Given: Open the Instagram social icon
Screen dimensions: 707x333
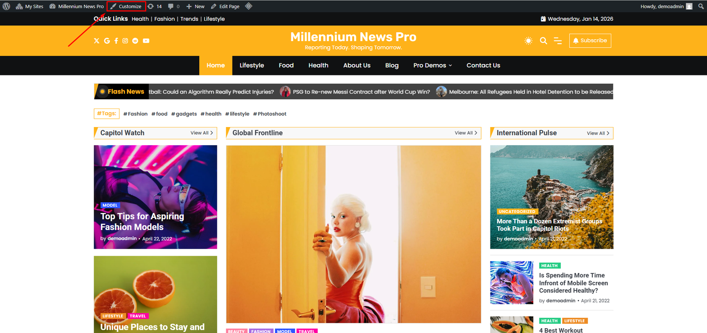Looking at the screenshot, I should pyautogui.click(x=125, y=41).
